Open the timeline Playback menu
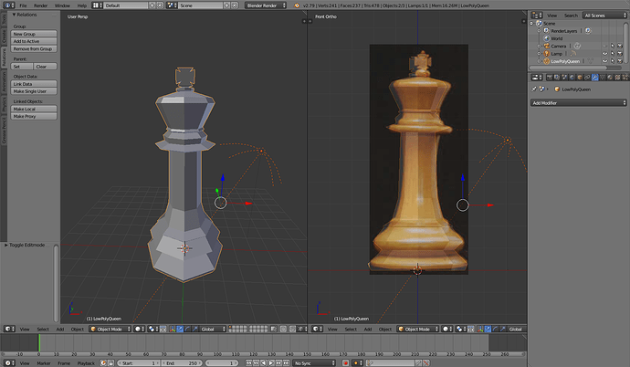 (x=86, y=363)
